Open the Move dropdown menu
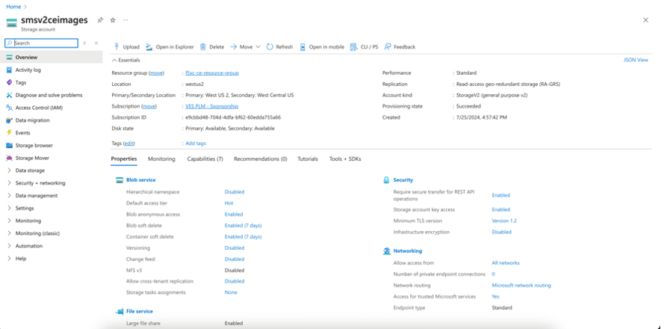Image resolution: width=664 pixels, height=329 pixels. click(258, 46)
